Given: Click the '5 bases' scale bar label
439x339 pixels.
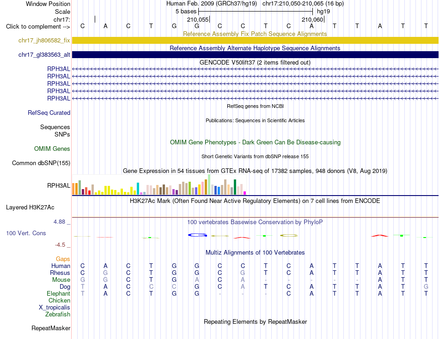Looking at the screenshot, I should click(x=186, y=12).
